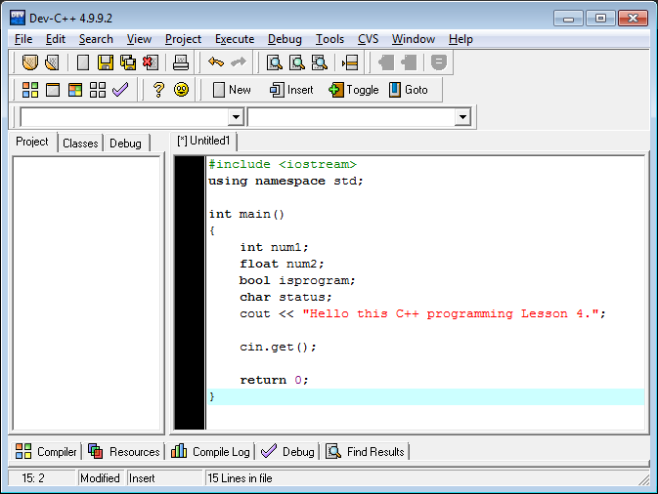Click the yellow smiley About icon
The height and width of the screenshot is (494, 658).
(x=181, y=90)
